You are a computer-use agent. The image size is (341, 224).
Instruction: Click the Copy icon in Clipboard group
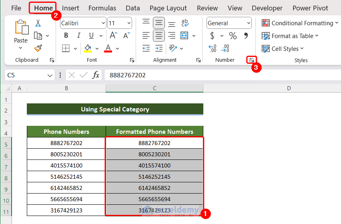coord(38,36)
